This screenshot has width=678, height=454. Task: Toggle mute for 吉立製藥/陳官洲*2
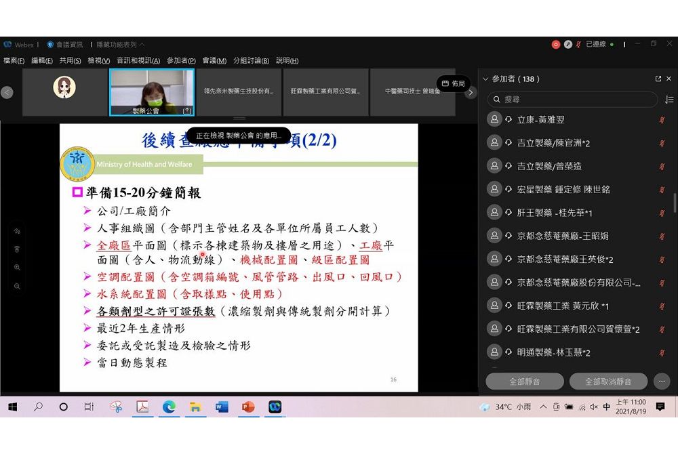pos(662,143)
